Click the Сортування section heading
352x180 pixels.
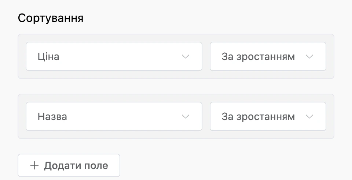click(x=51, y=18)
